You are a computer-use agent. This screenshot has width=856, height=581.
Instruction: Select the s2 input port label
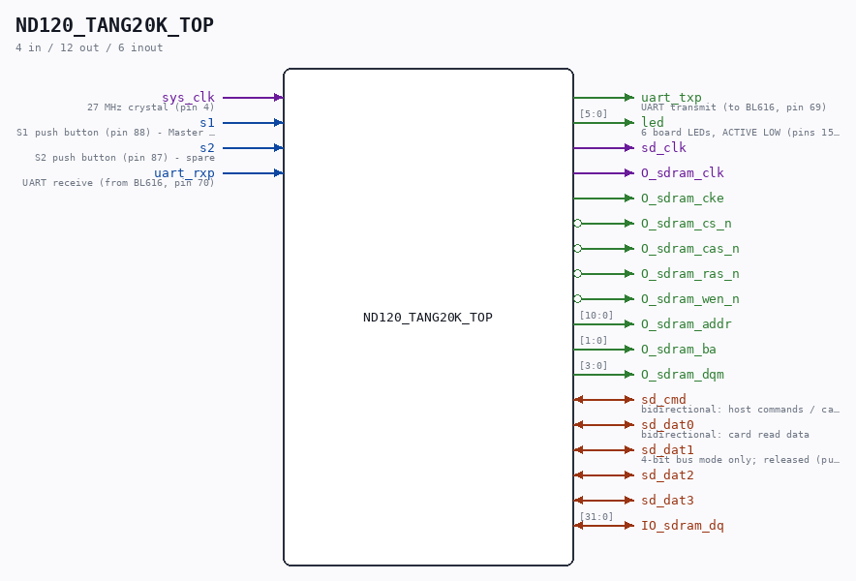point(207,147)
